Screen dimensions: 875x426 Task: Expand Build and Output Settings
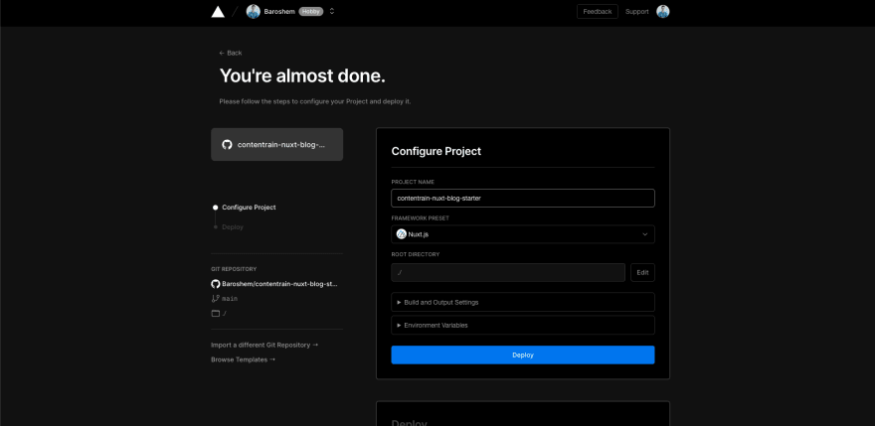[x=523, y=302]
